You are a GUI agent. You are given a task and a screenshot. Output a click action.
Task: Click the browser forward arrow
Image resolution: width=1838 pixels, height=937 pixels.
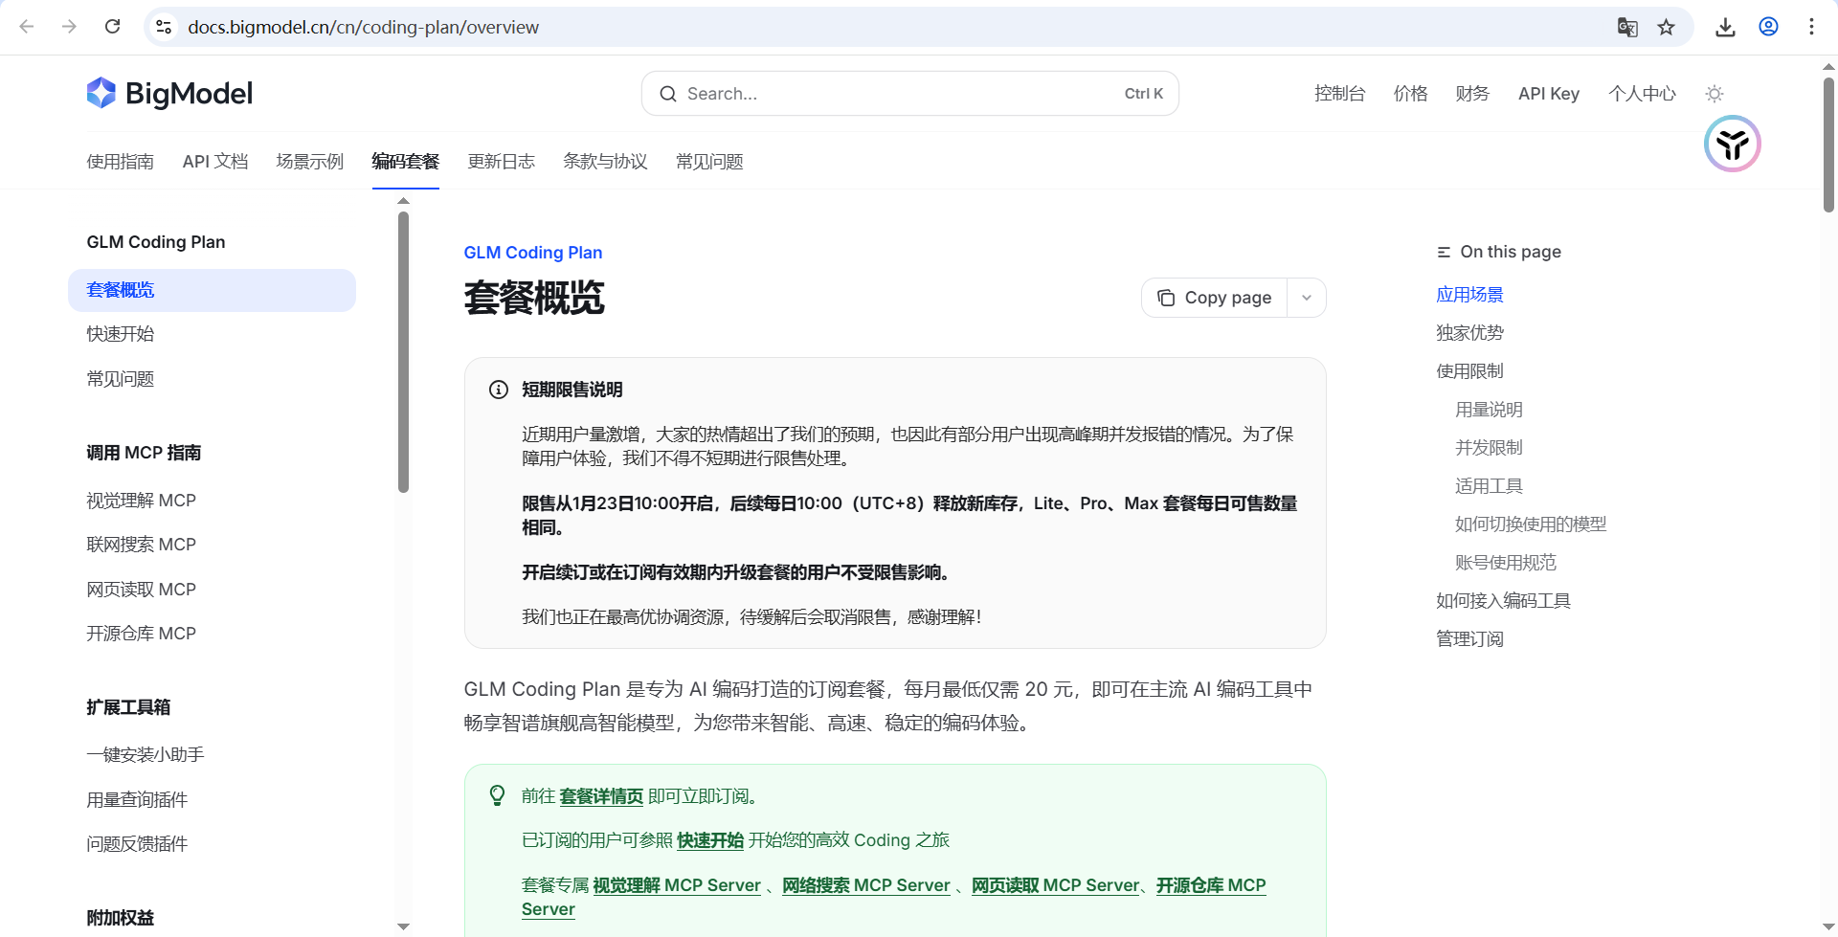coord(69,27)
